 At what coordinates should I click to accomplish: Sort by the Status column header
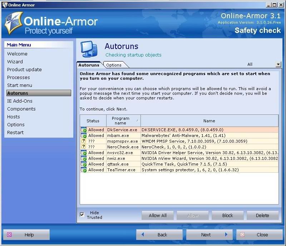pos(93,120)
